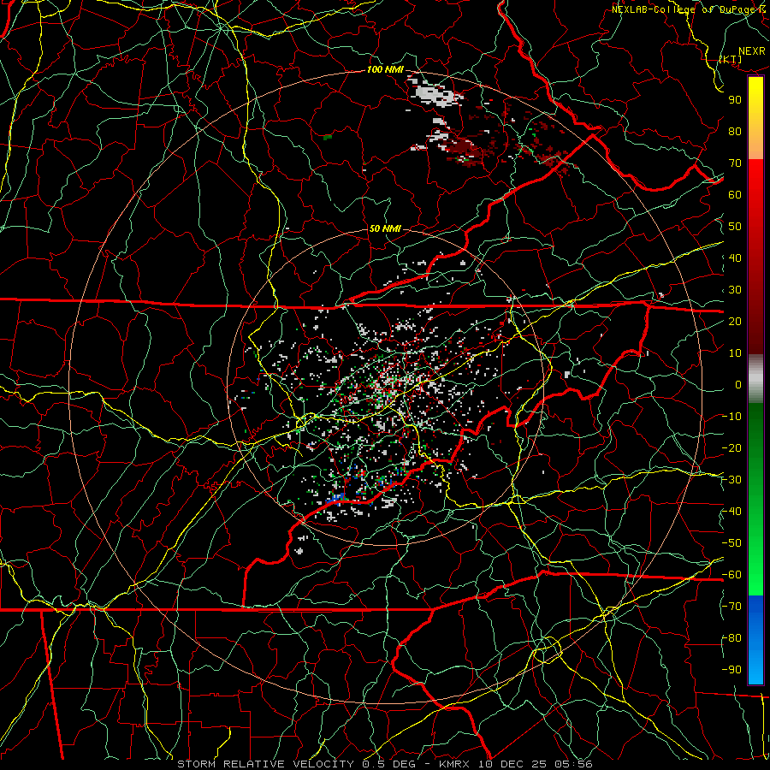Click the [KT] units label

[x=731, y=59]
